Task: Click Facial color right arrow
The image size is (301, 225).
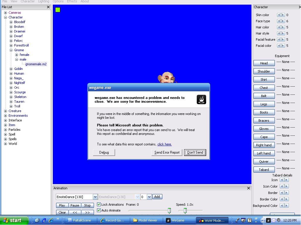Action: (x=283, y=46)
